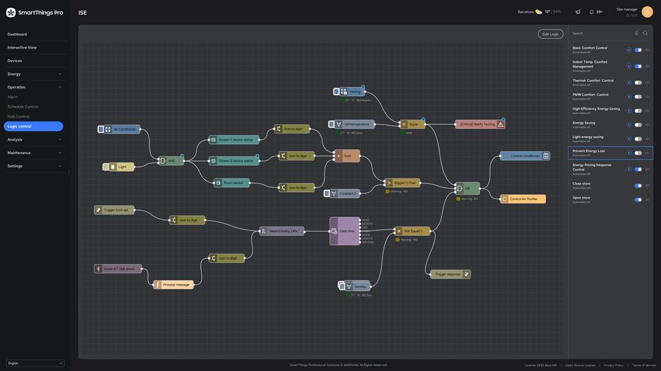Enable the Thermal Comfort Control toggle
Screen dimensions: 661x371
(x=638, y=83)
